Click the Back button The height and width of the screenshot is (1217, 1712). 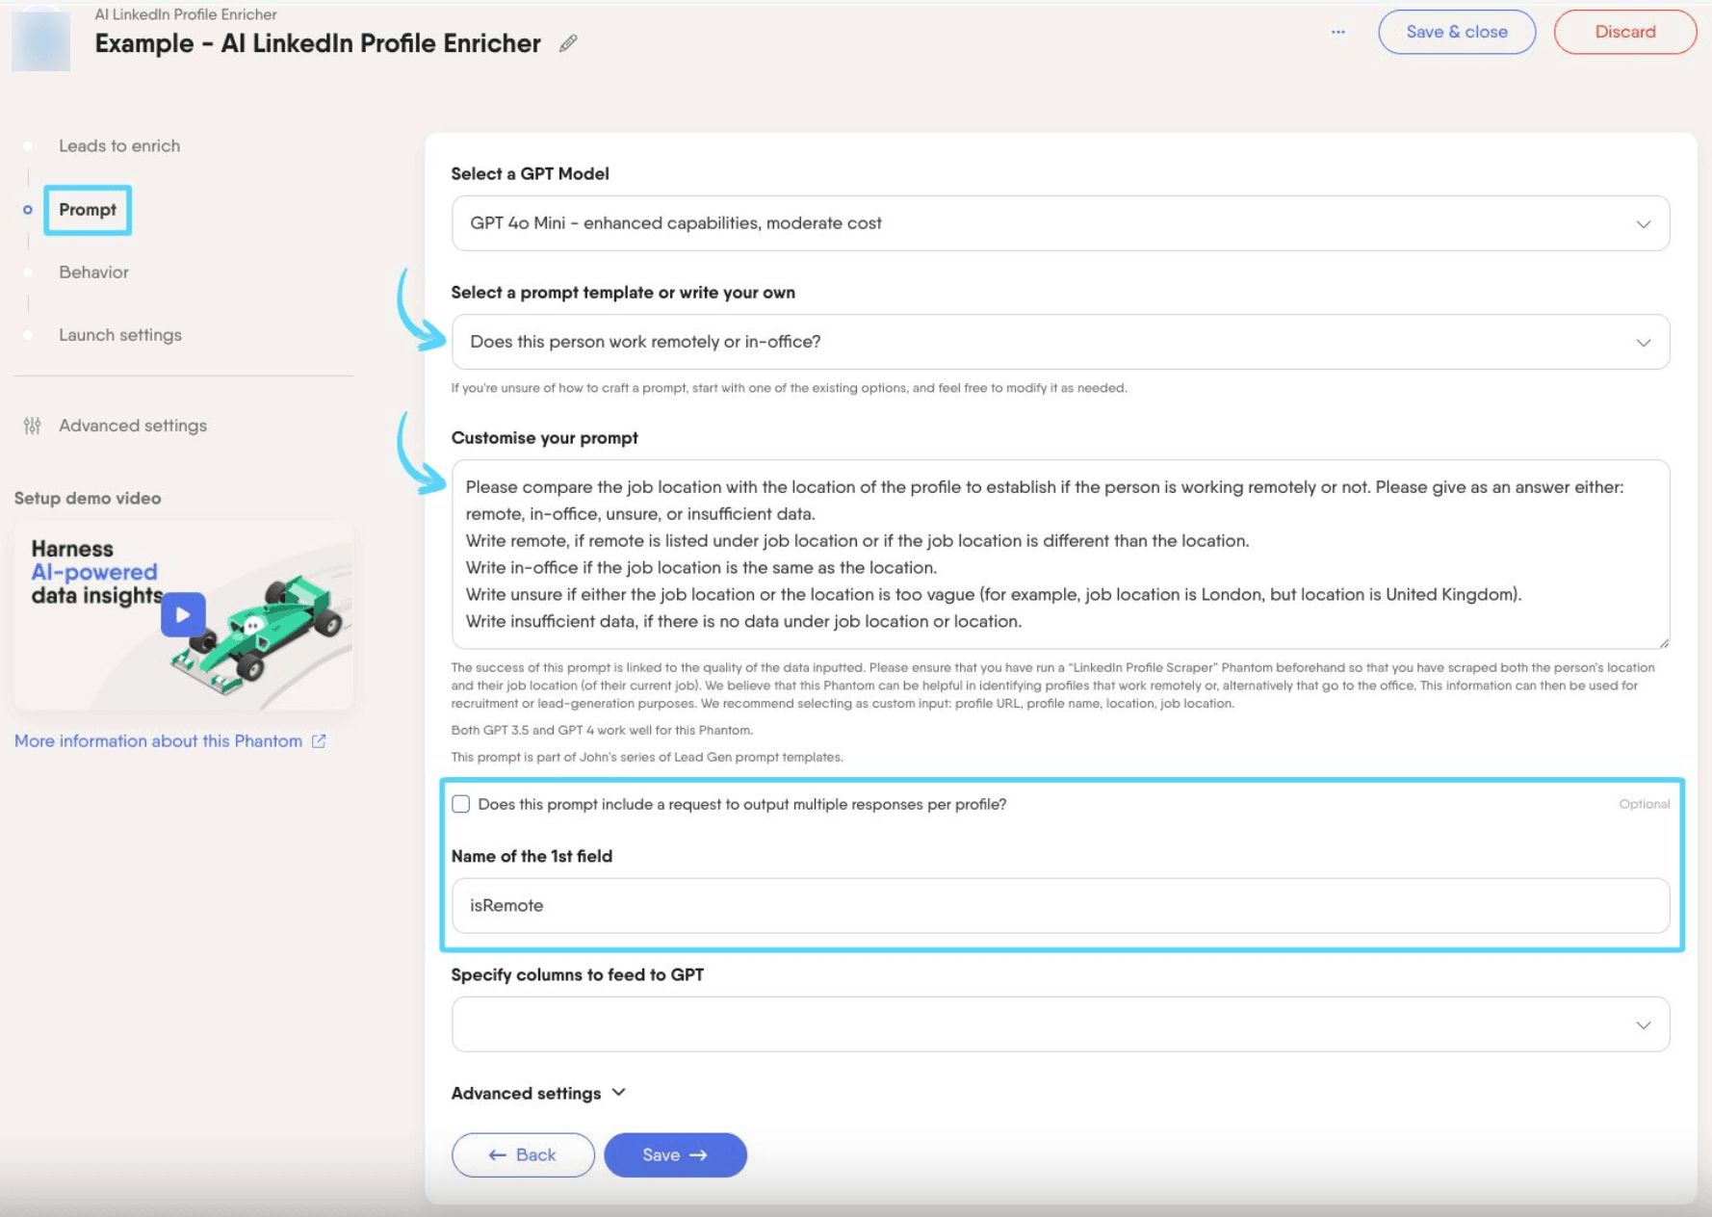[x=523, y=1154]
